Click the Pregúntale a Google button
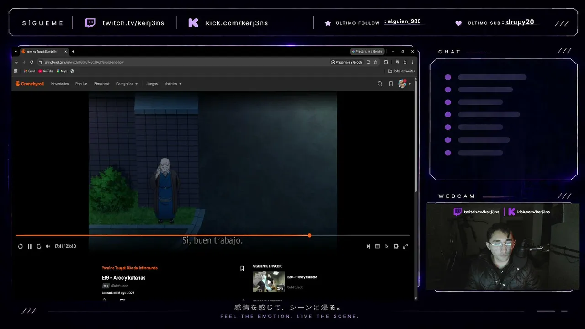This screenshot has height=329, width=585. pos(347,62)
